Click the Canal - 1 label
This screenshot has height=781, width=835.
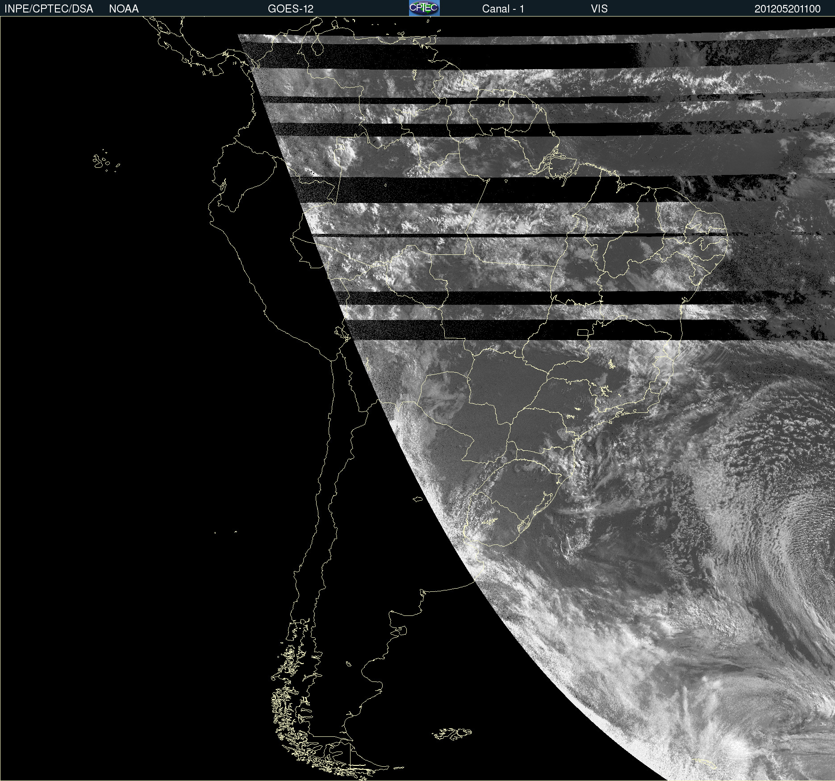coord(503,9)
